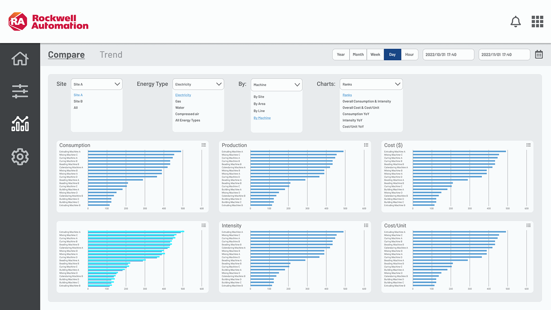Open the analytics chart page in sidebar
The width and height of the screenshot is (551, 310).
20,124
